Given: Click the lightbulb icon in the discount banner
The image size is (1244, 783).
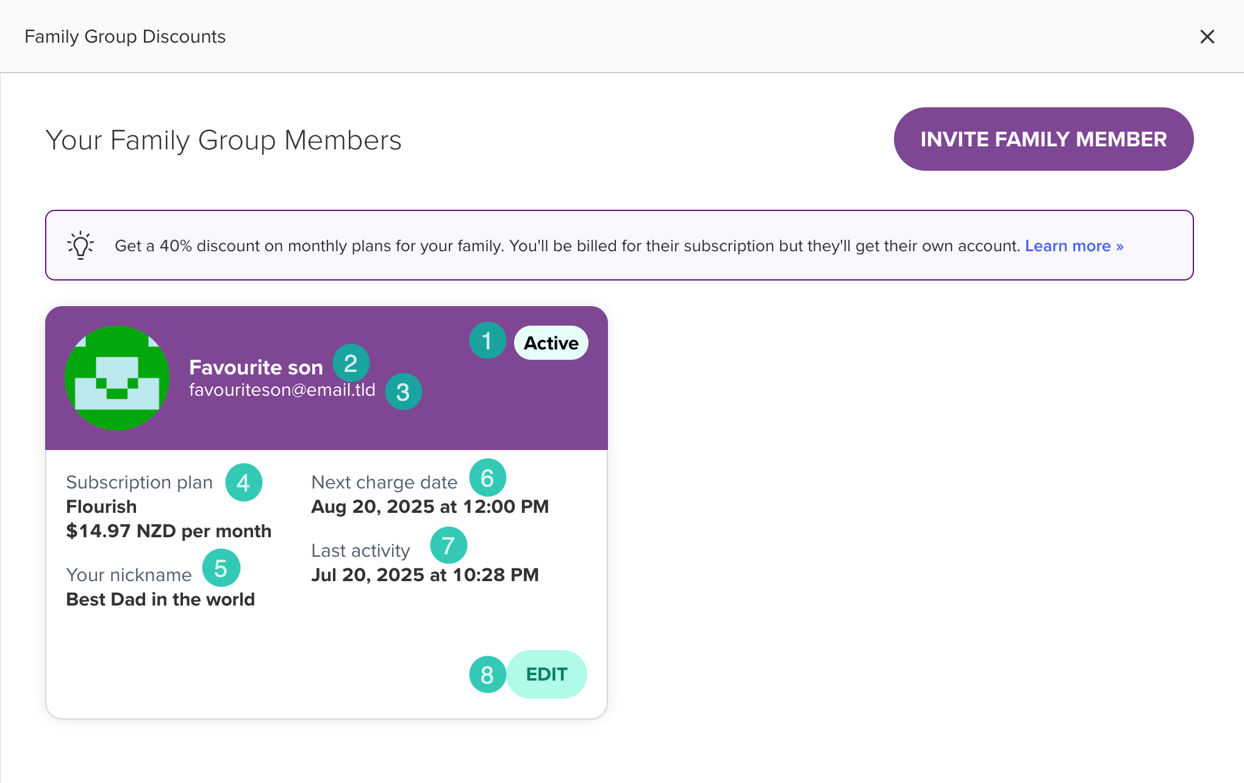Looking at the screenshot, I should 81,245.
